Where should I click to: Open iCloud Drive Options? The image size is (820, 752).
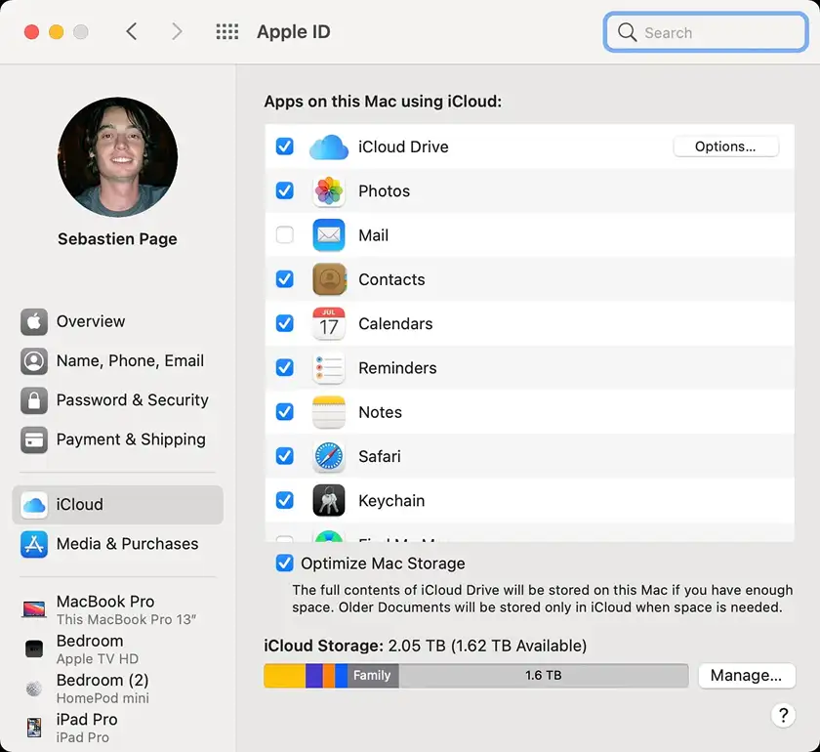coord(725,146)
